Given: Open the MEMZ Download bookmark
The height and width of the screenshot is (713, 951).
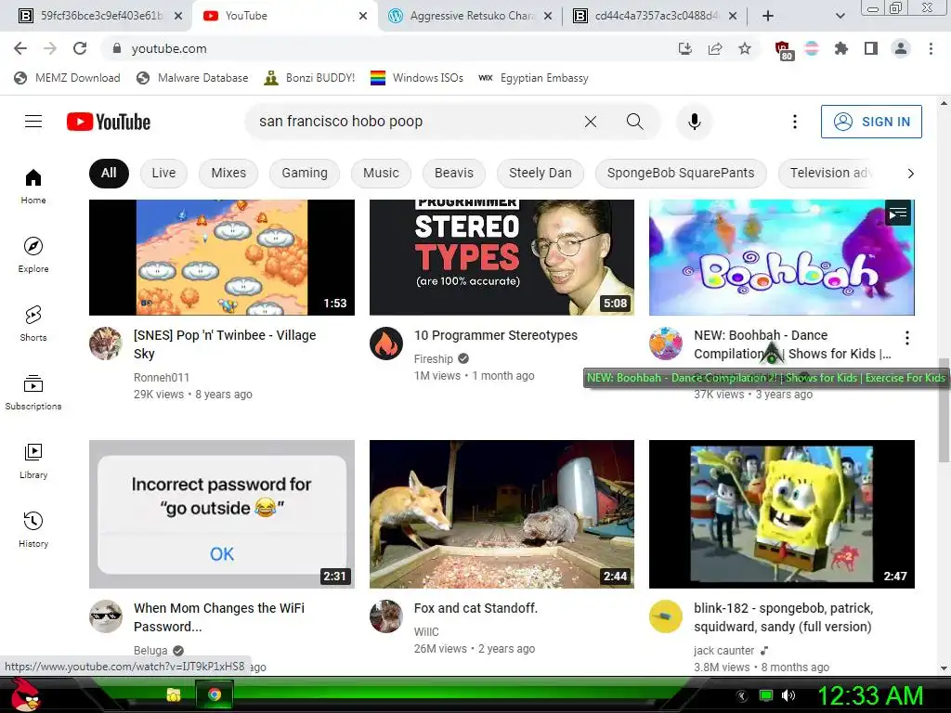Looking at the screenshot, I should 67,78.
